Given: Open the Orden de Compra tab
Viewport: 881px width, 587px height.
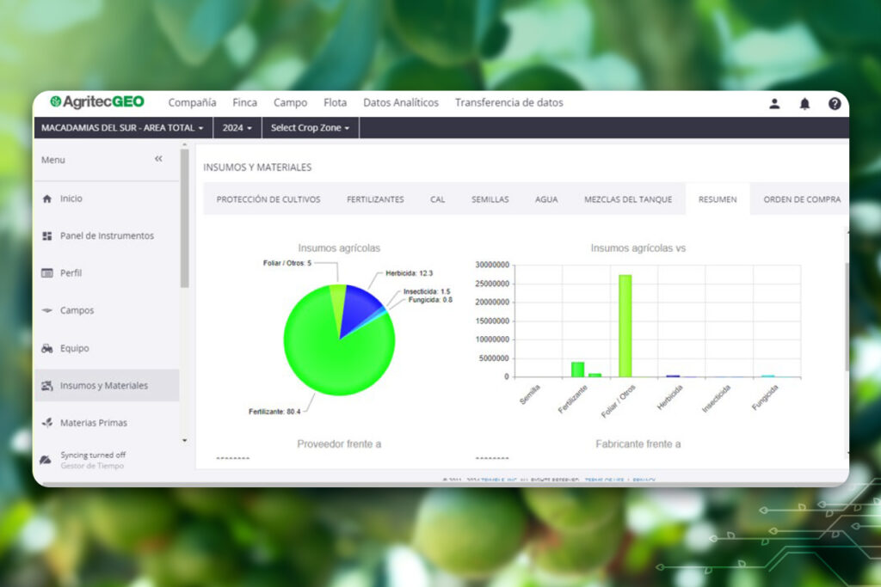Looking at the screenshot, I should pyautogui.click(x=801, y=199).
